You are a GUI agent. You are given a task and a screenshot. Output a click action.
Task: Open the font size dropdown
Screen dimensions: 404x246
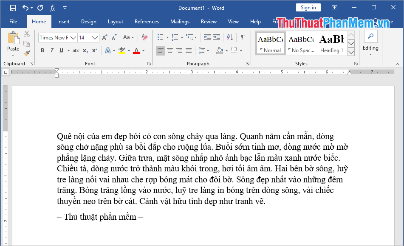[95, 37]
